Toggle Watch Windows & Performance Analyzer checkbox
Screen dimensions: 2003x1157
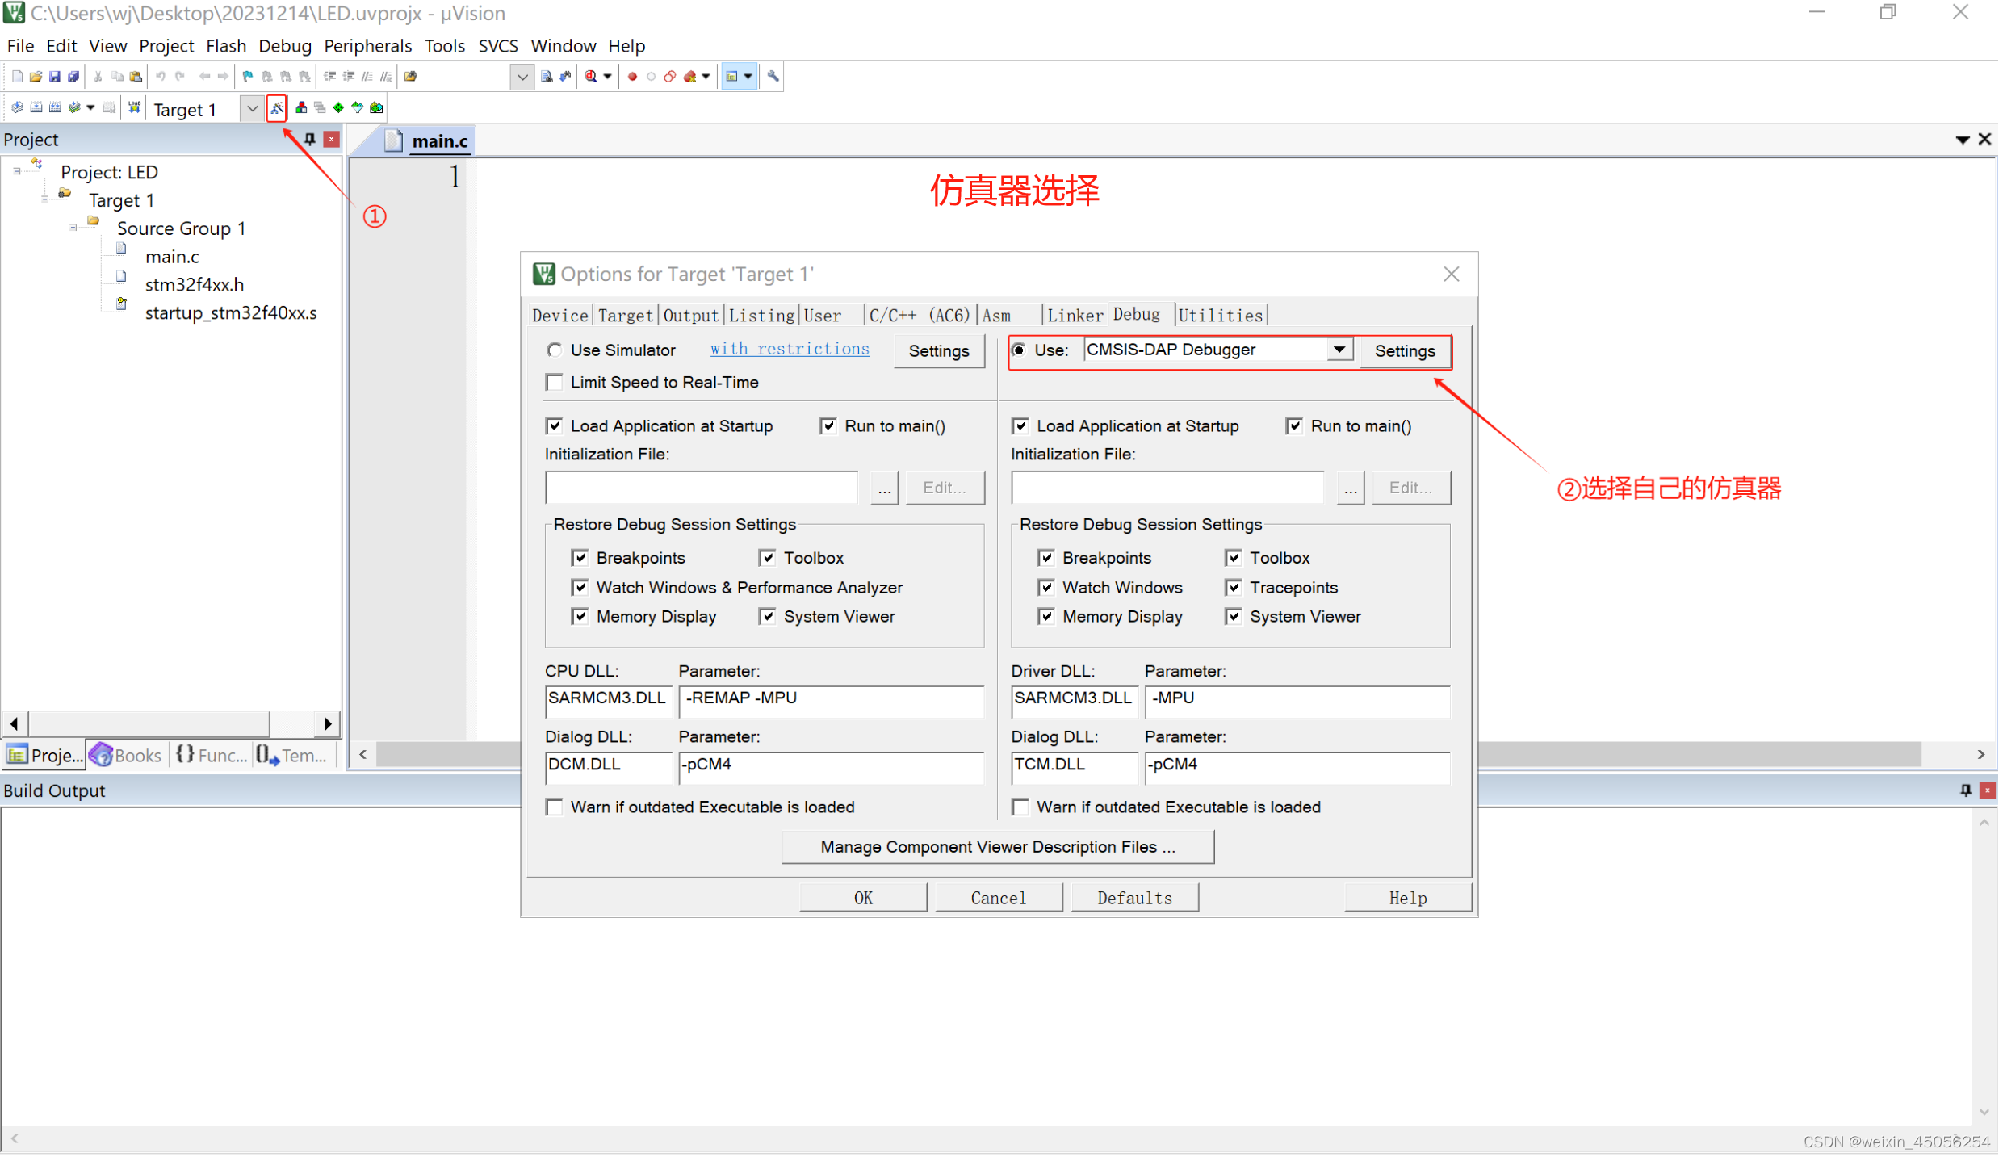(x=581, y=588)
